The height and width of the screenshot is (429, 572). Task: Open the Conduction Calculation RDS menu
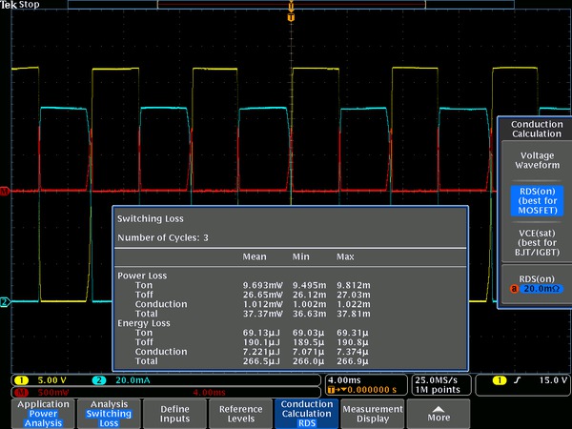click(x=306, y=413)
